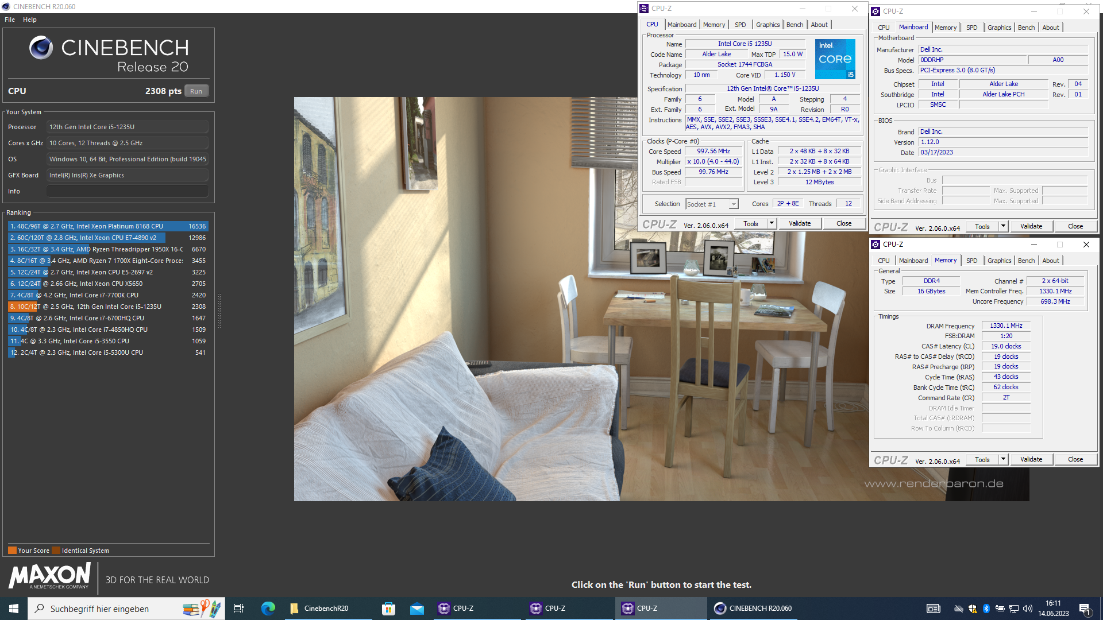Click Close button in the Memory window
This screenshot has height=620, width=1103.
point(1075,459)
